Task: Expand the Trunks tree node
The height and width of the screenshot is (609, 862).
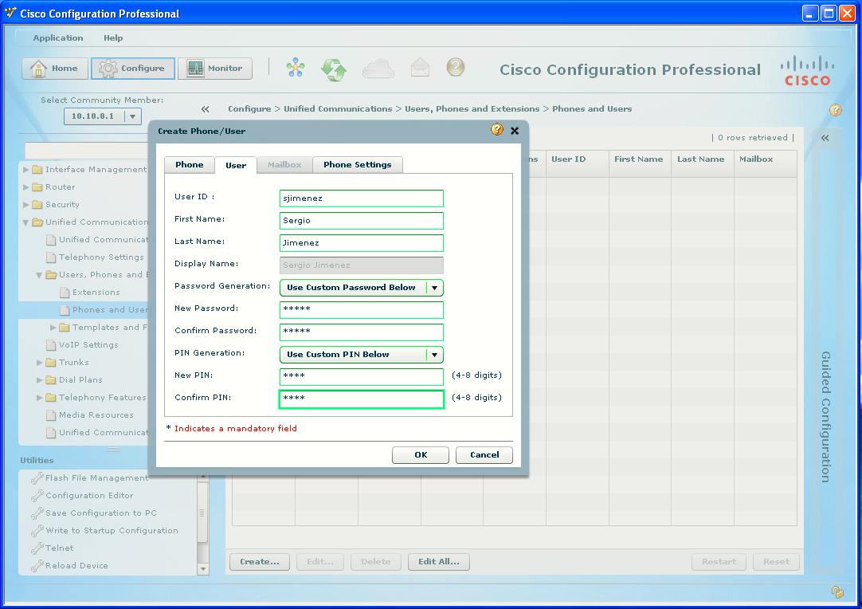Action: (x=39, y=363)
